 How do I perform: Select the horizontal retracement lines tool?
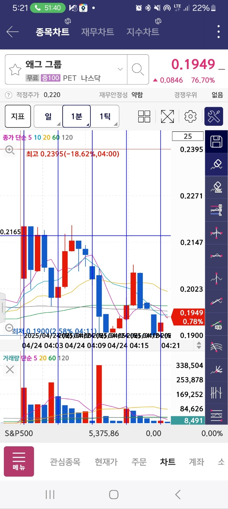tap(216, 415)
